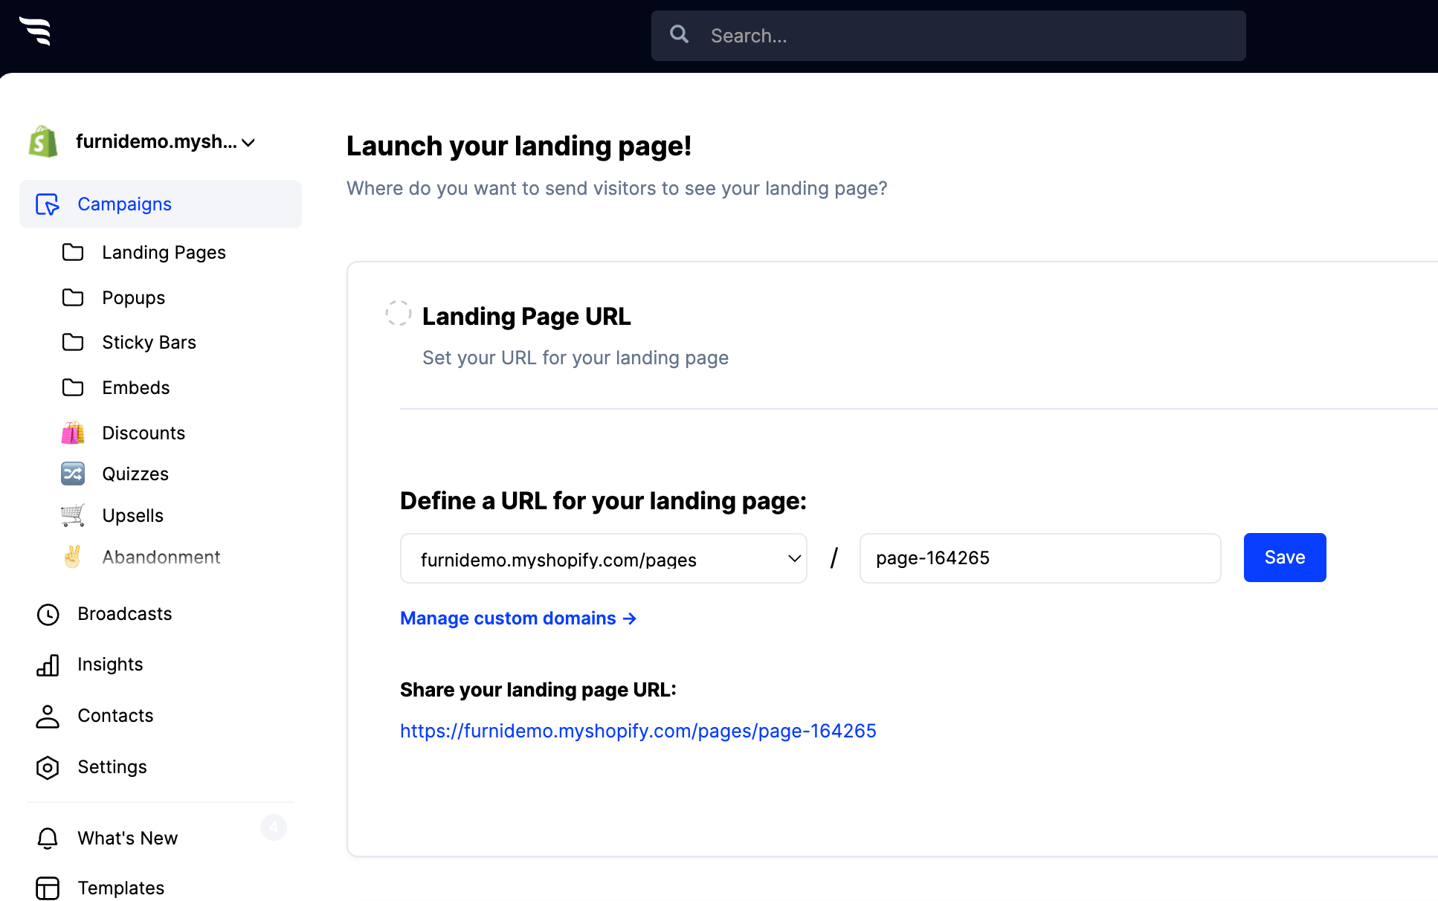Open Discounts in sidebar
Screen dimensions: 1438x901
coord(144,433)
